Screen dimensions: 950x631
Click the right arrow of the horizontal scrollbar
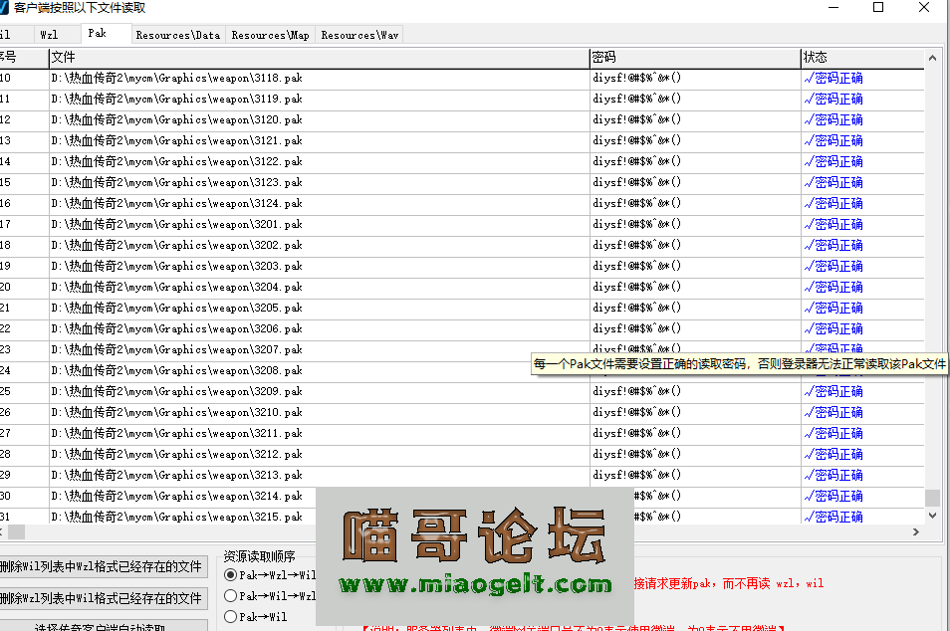tap(915, 531)
